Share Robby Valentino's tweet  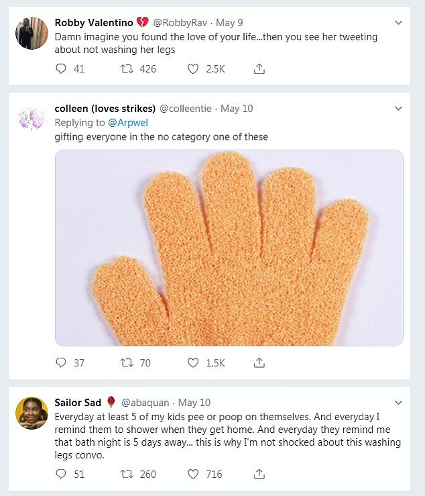(259, 68)
